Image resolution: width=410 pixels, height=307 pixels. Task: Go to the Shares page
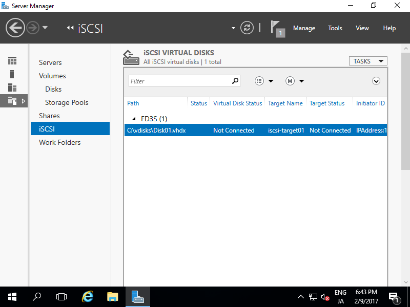pos(49,116)
